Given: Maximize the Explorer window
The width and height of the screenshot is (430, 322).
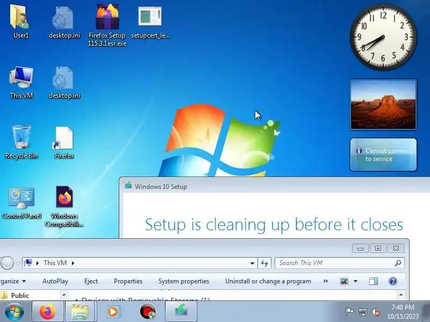Looking at the screenshot, I should (x=378, y=248).
